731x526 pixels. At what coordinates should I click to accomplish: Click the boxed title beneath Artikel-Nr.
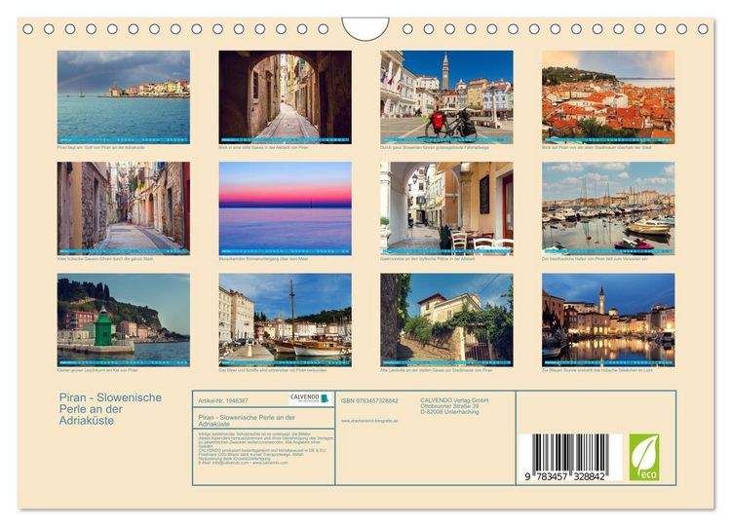[247, 420]
